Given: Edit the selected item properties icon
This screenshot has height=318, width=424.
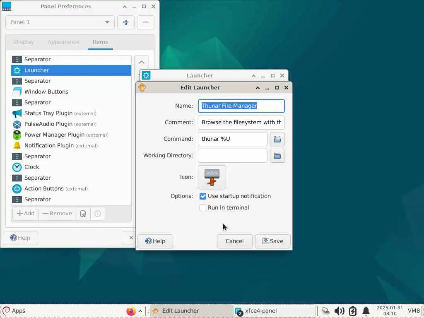Looking at the screenshot, I should coord(83,214).
